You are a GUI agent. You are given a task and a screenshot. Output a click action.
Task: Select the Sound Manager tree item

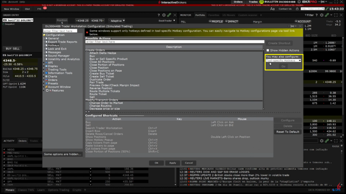tap(58, 56)
